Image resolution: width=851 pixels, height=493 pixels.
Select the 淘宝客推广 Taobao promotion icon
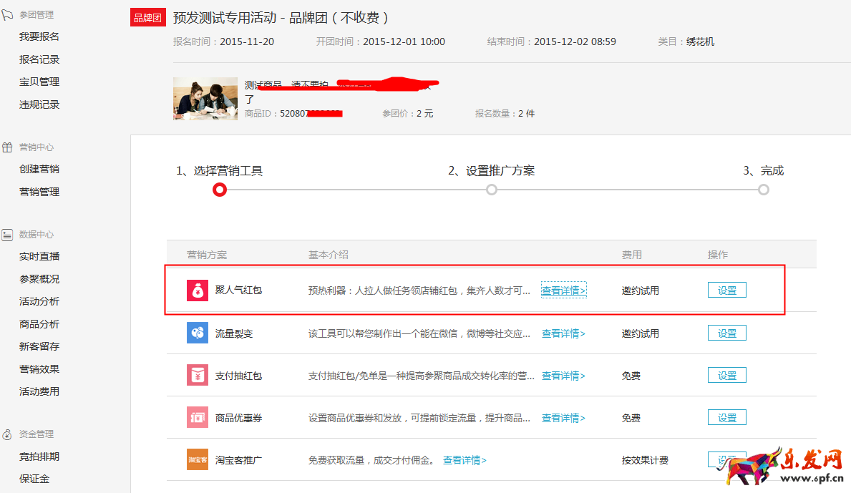tap(197, 459)
